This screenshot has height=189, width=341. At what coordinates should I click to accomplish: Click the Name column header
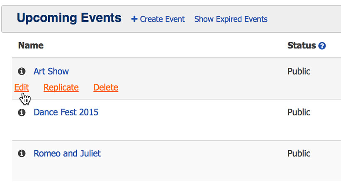click(31, 45)
